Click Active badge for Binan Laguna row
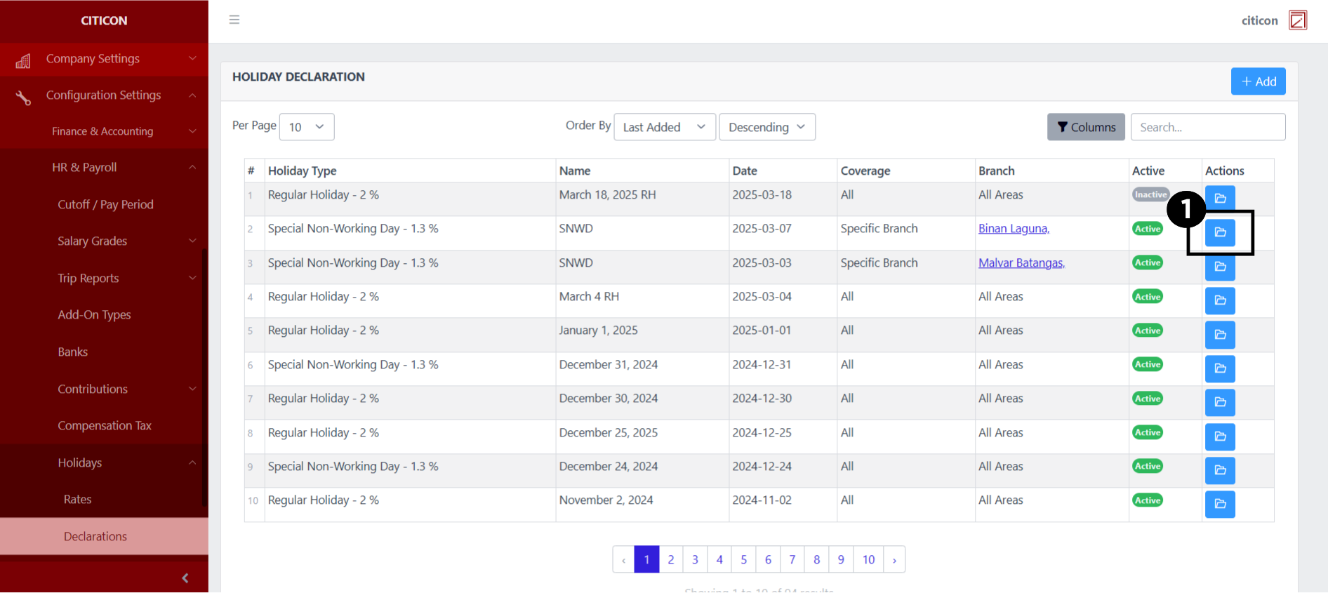The image size is (1328, 593). point(1148,229)
